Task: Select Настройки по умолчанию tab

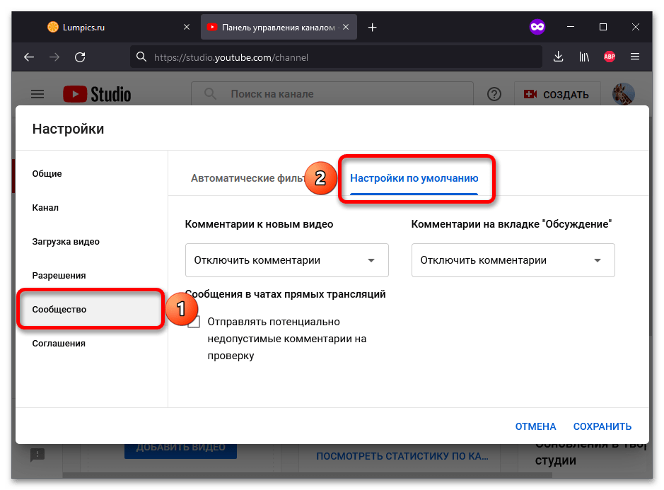Action: point(414,178)
